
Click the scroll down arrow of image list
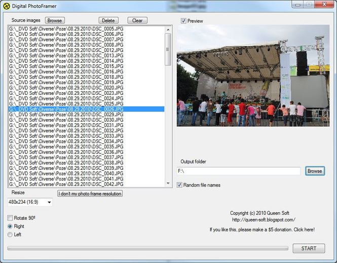tap(168, 183)
